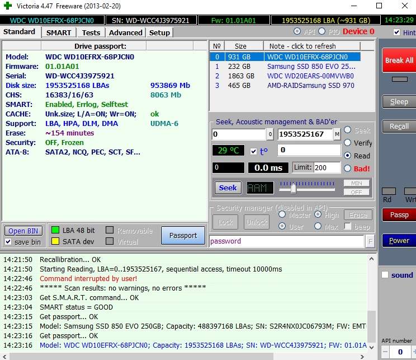Click the SMART status = GOOD log line
Screen dimensions: 416x360
pyautogui.click(x=76, y=307)
